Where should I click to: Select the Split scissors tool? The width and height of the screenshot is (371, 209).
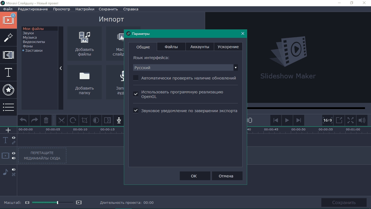[x=62, y=120]
